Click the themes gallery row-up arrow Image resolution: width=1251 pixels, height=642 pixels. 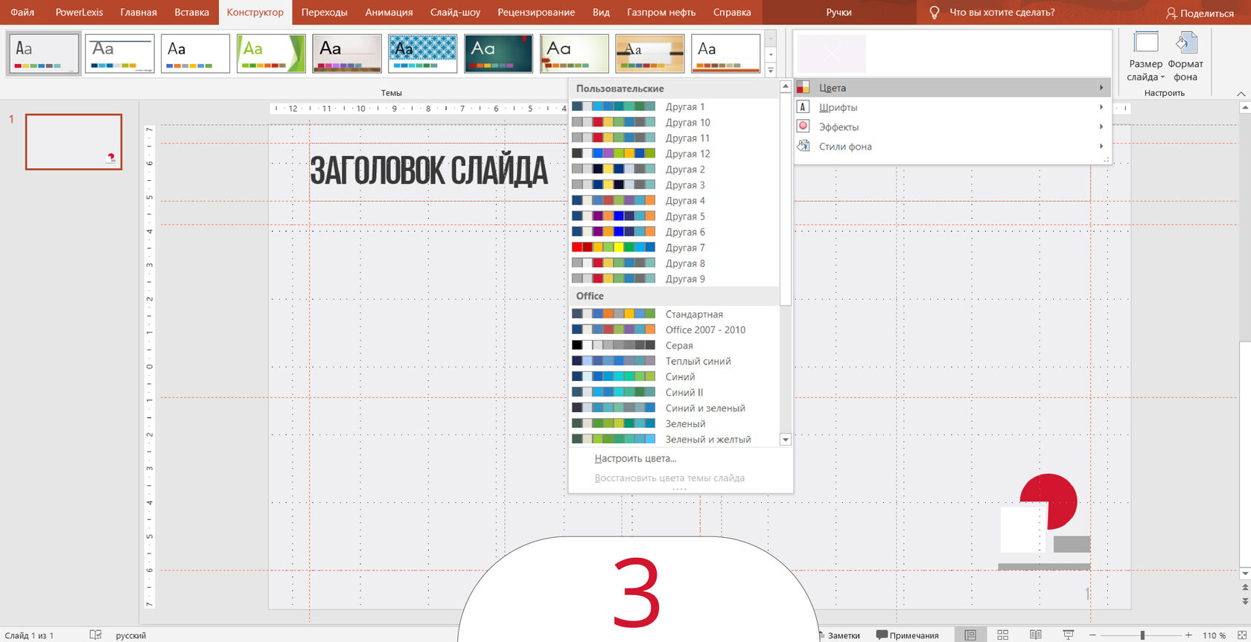pos(771,39)
